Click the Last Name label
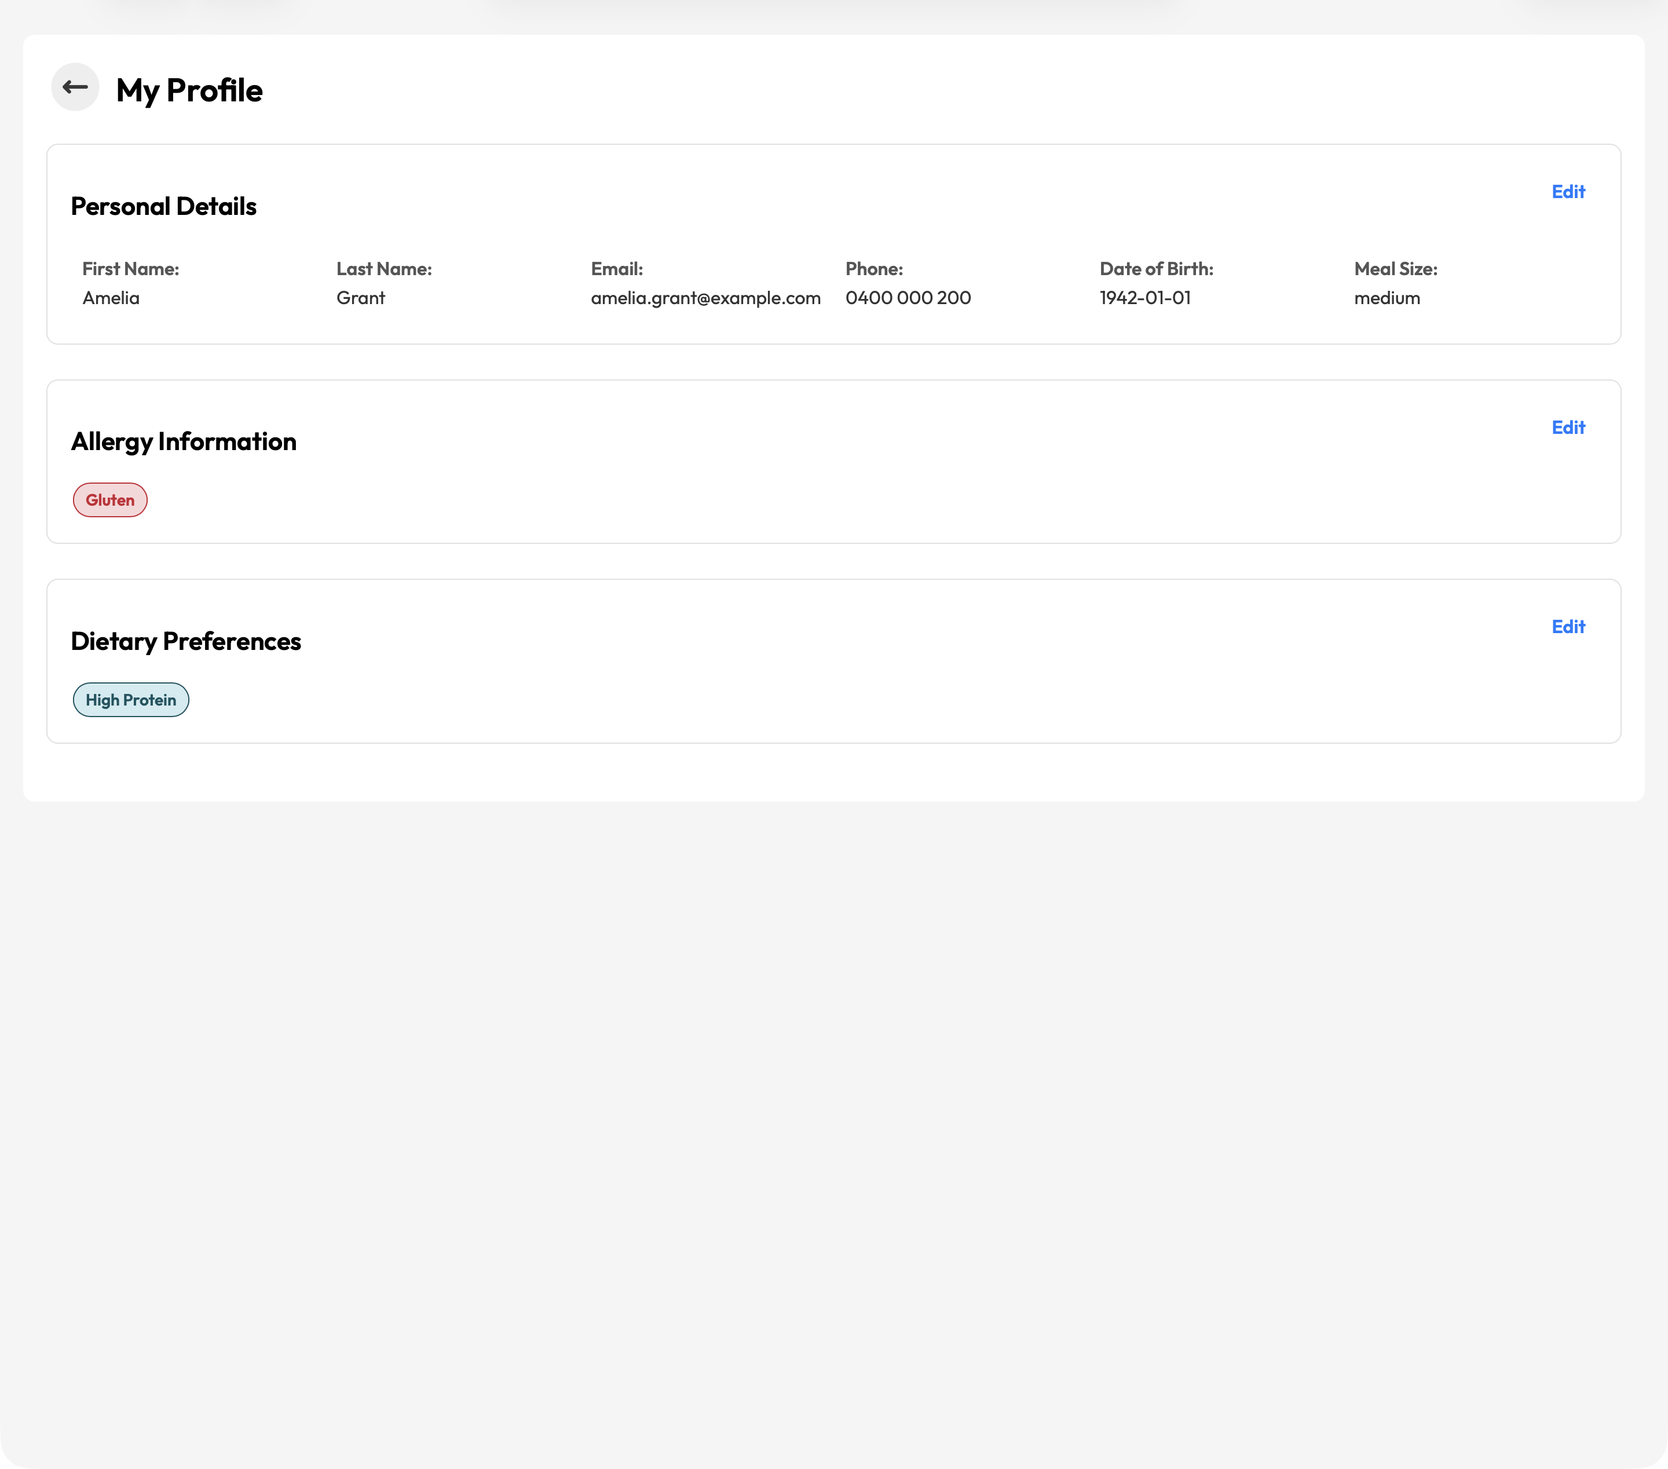Screen dimensions: 1668x1469 click(x=385, y=269)
